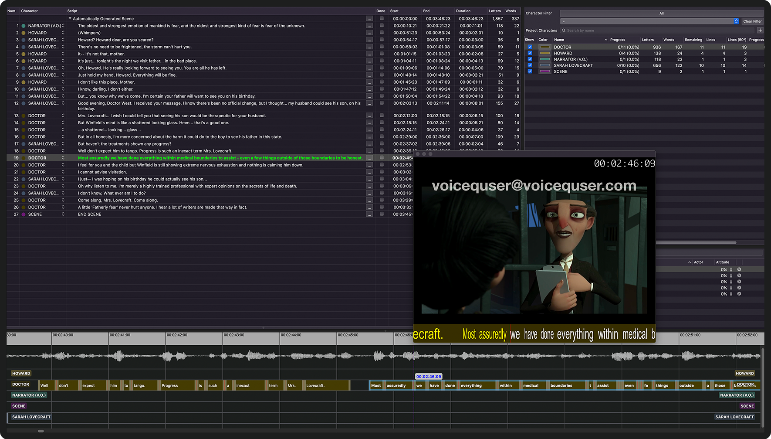This screenshot has height=439, width=771.
Task: Open character picker for script line 13
Action: pyautogui.click(x=63, y=116)
